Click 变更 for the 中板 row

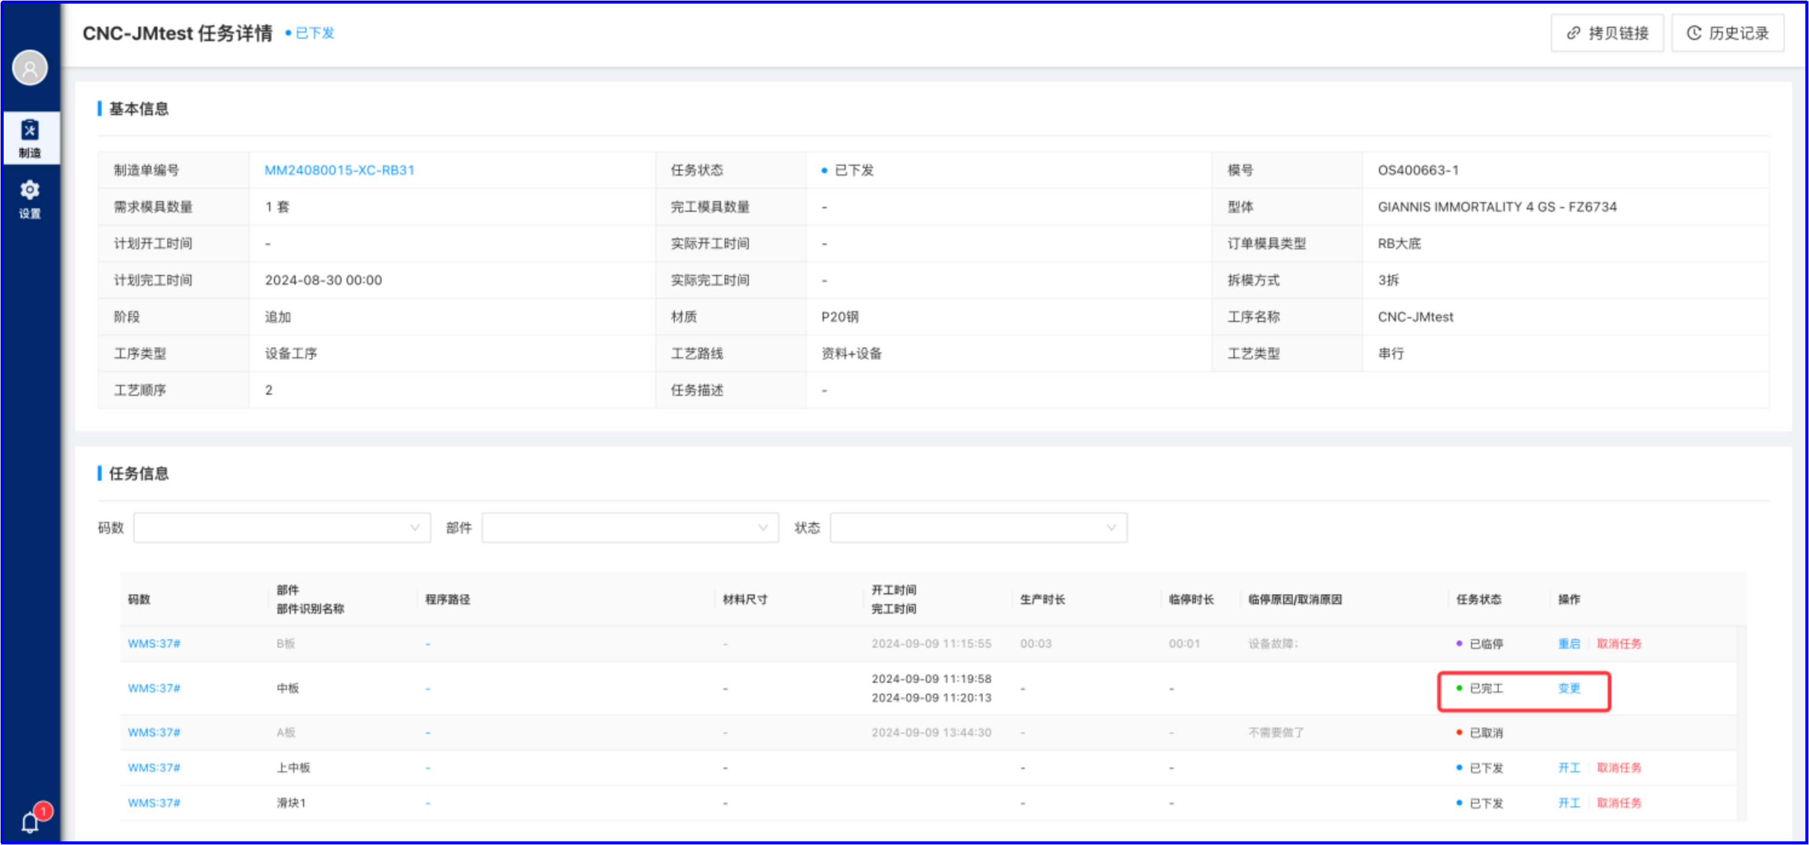1569,688
